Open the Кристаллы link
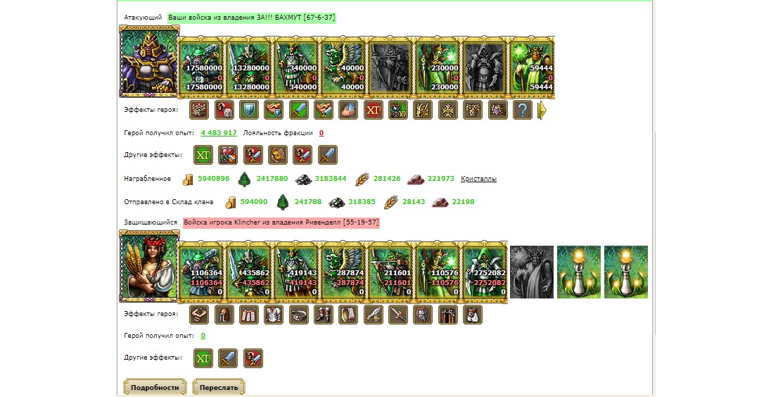Viewport: 771px width, 397px height. 478,179
